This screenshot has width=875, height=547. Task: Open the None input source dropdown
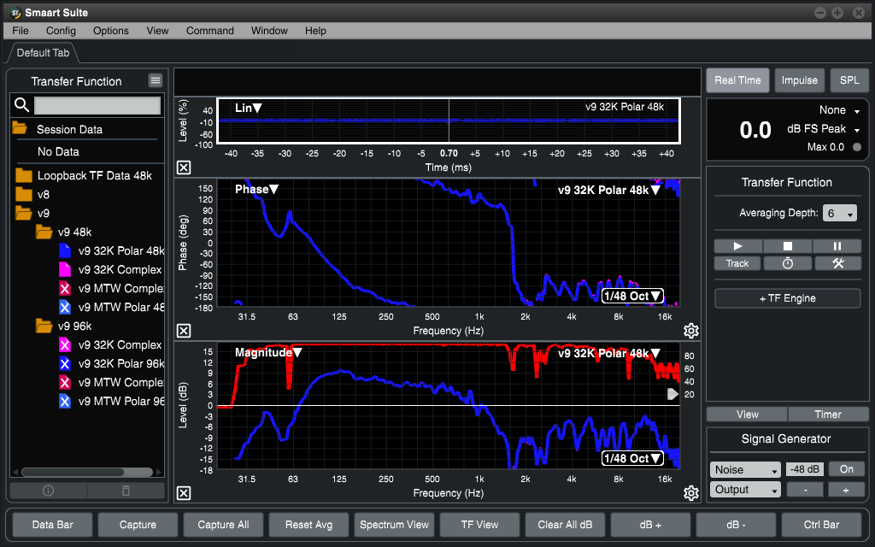tap(839, 110)
